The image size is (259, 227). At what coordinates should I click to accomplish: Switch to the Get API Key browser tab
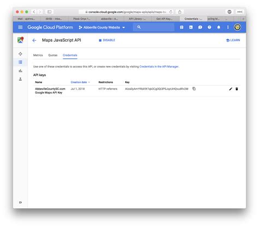pyautogui.click(x=165, y=19)
